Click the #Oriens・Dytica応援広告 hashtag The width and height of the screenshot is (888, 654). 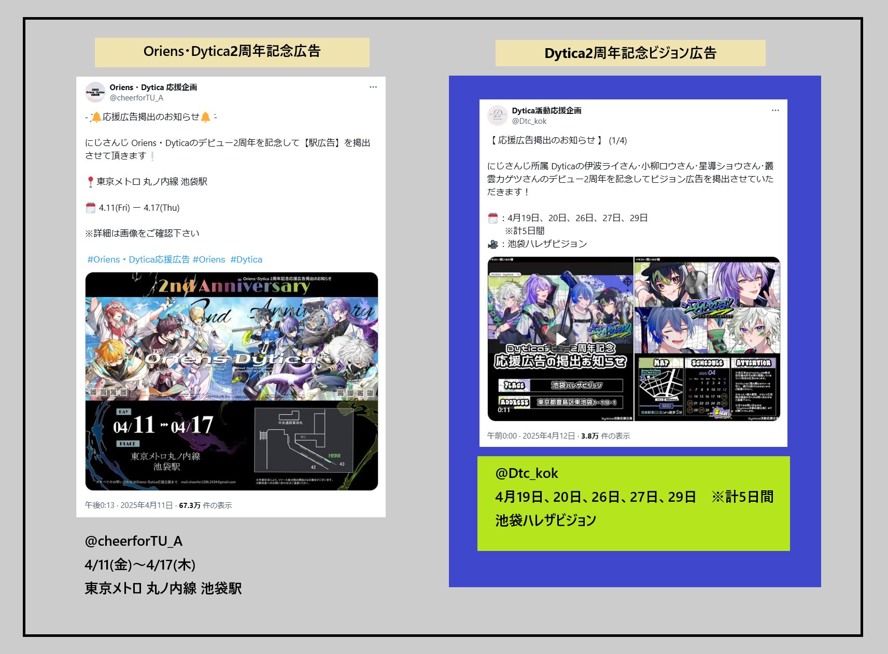tap(138, 259)
